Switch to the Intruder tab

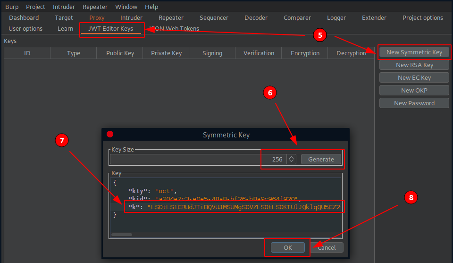[x=132, y=17]
